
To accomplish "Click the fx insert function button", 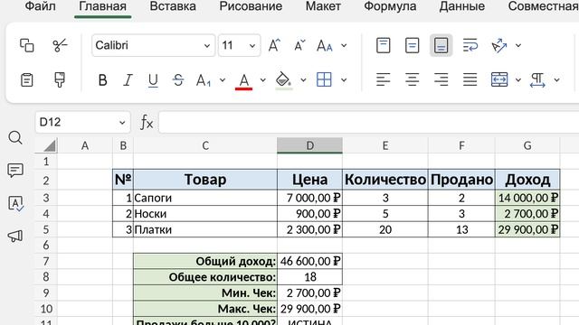I will pyautogui.click(x=147, y=123).
